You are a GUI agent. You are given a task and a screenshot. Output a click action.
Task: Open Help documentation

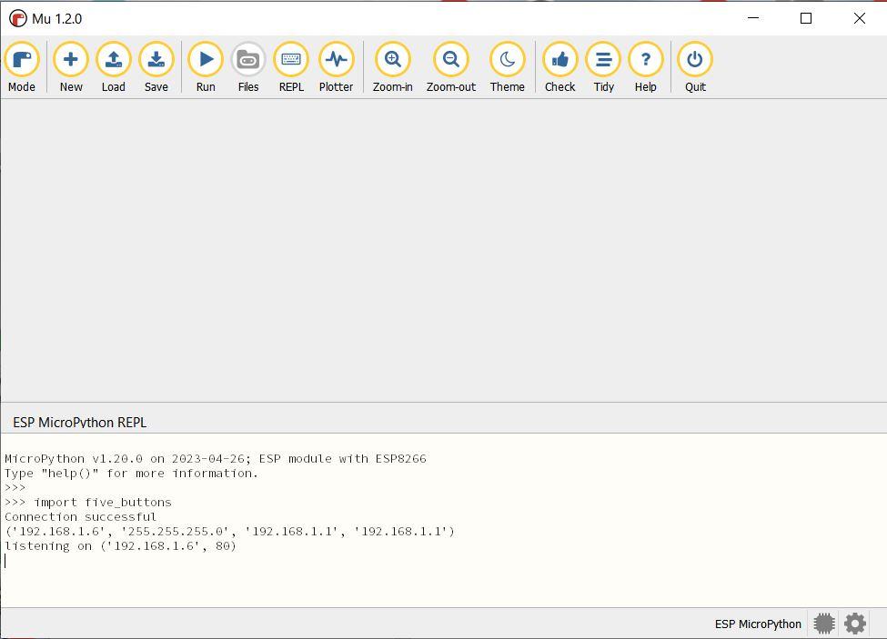click(645, 67)
